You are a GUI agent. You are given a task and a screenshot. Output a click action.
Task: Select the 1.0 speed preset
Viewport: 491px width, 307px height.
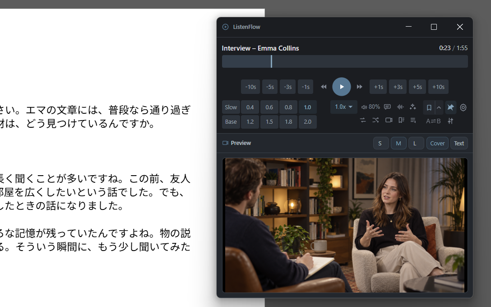click(307, 107)
